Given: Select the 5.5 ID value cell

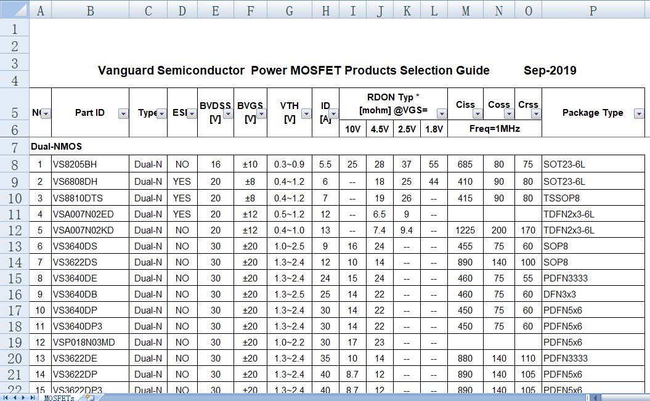Looking at the screenshot, I should coord(325,164).
